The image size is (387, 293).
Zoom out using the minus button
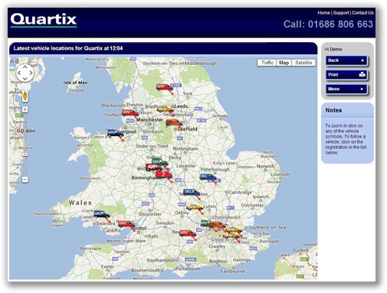point(25,180)
